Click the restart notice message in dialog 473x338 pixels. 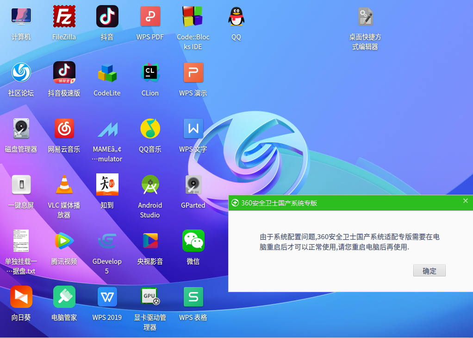pyautogui.click(x=349, y=242)
